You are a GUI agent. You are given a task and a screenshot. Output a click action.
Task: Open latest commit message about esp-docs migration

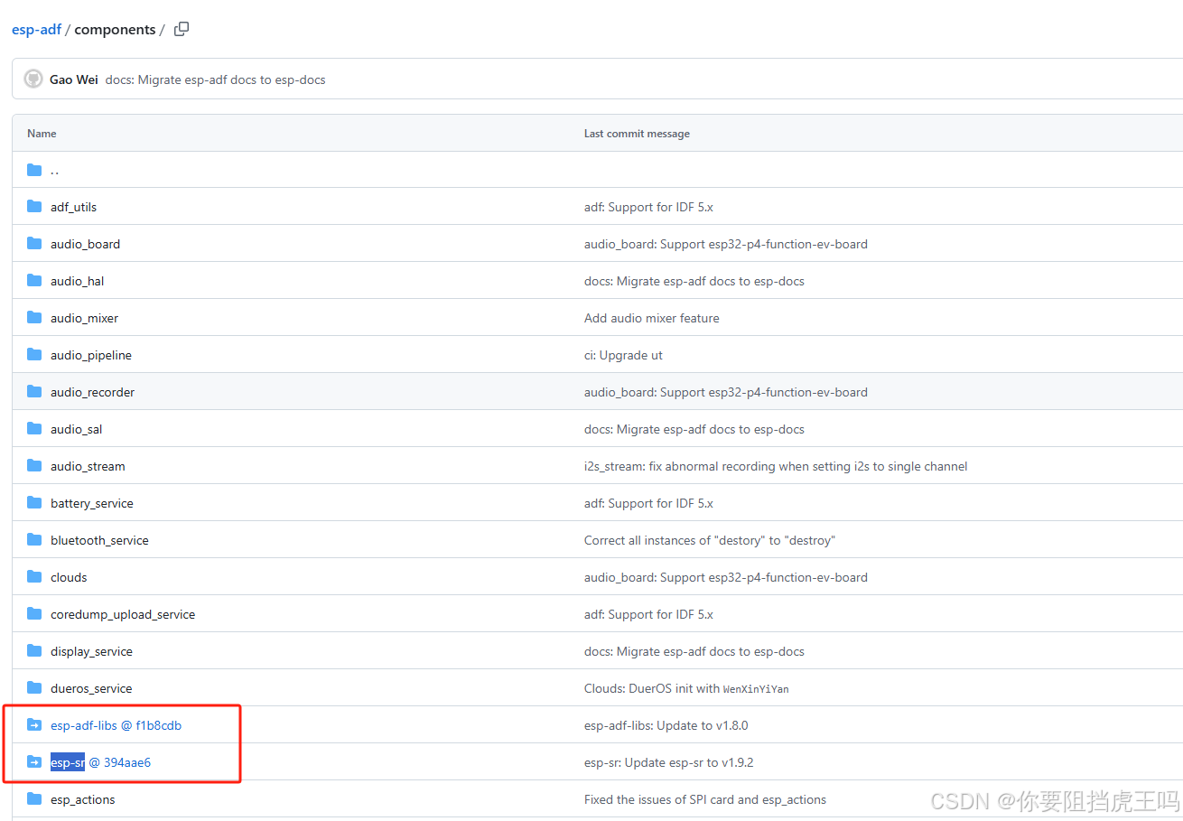point(215,79)
